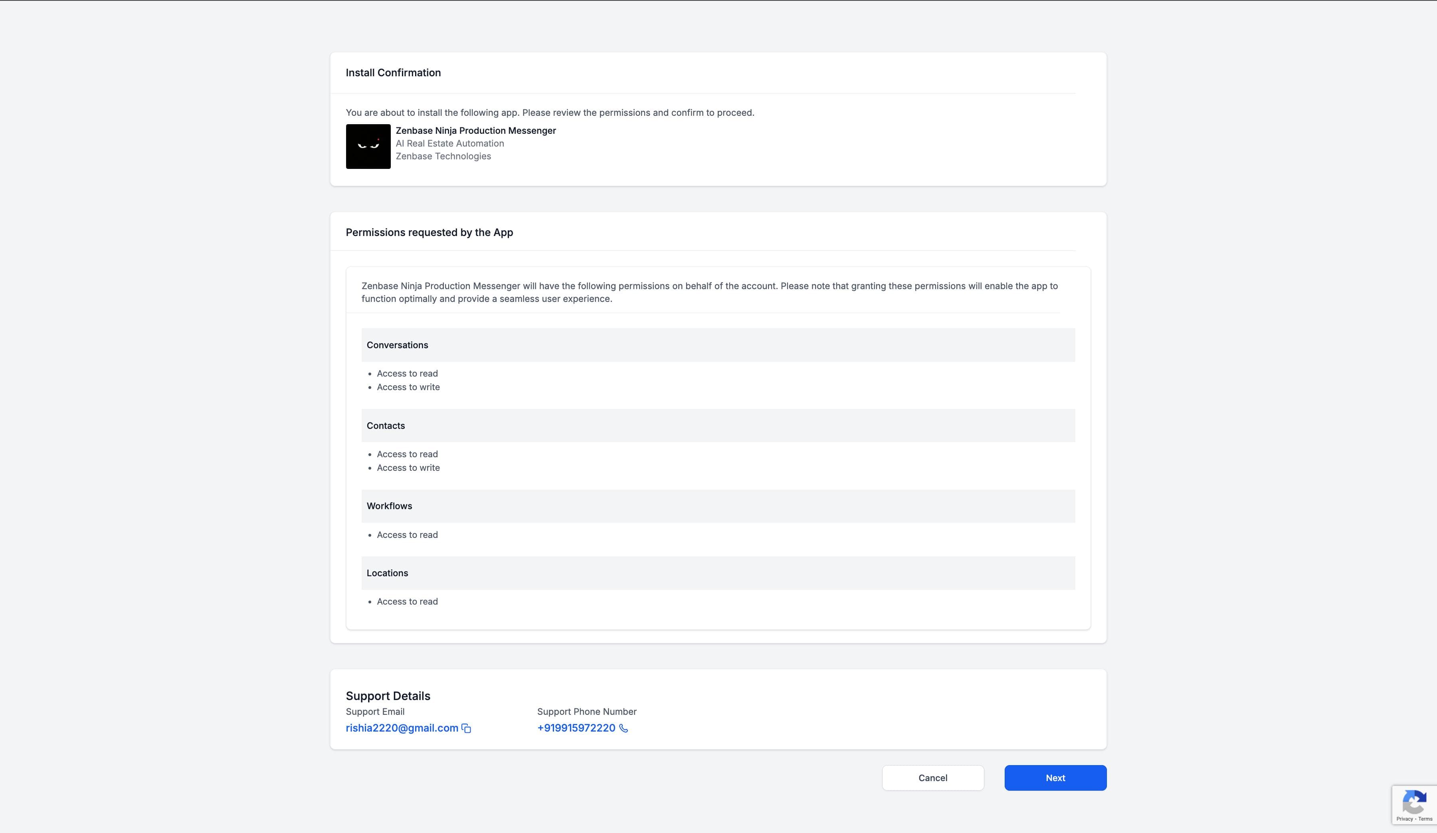Dial the +919915972220 support number link
Viewport: 1437px width, 833px height.
[576, 728]
